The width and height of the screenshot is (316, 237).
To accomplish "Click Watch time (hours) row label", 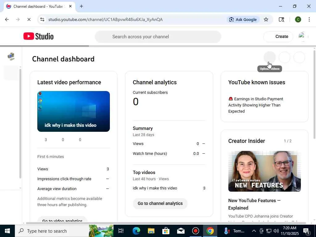I will coord(150,154).
